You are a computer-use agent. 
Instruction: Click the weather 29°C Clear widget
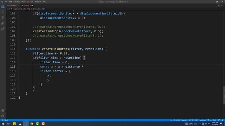(x=192, y=124)
